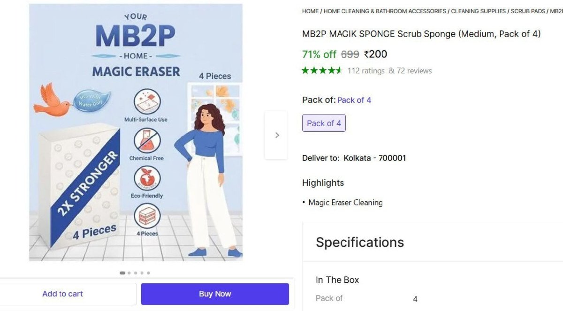Click the Chemical Free flask icon
Screen dimensions: 563x311
tap(147, 141)
